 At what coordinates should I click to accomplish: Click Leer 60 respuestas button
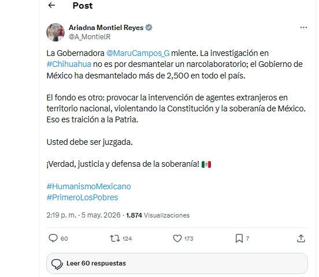point(177,263)
